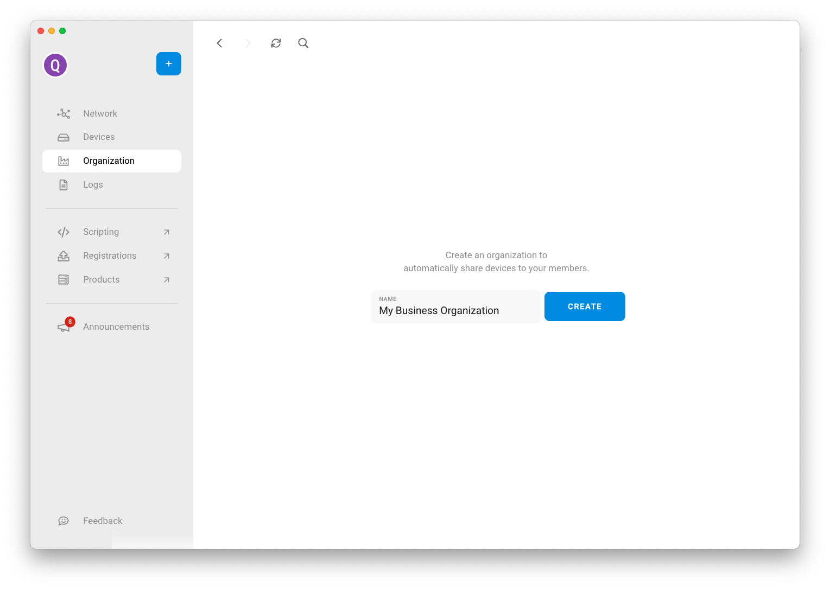The height and width of the screenshot is (589, 830).
Task: Click the yellow minimize window button
Action: pyautogui.click(x=52, y=31)
